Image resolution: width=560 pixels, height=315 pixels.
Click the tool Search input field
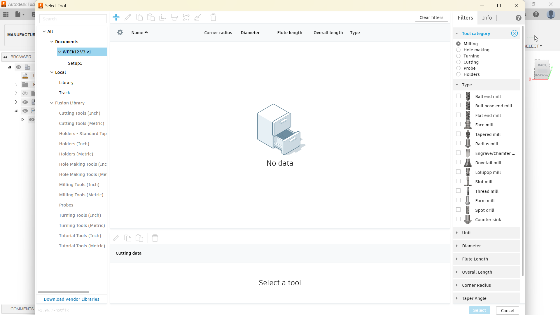tap(73, 19)
